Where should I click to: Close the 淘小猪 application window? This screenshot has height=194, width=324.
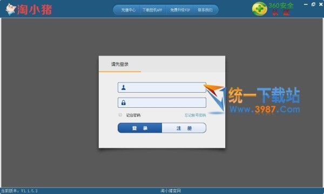[x=321, y=4]
